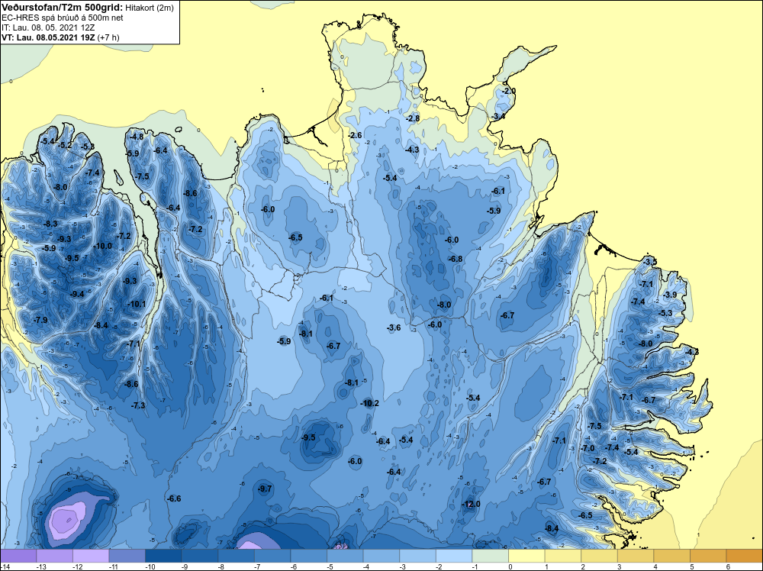Click the -2.0 temperature value

(x=508, y=92)
